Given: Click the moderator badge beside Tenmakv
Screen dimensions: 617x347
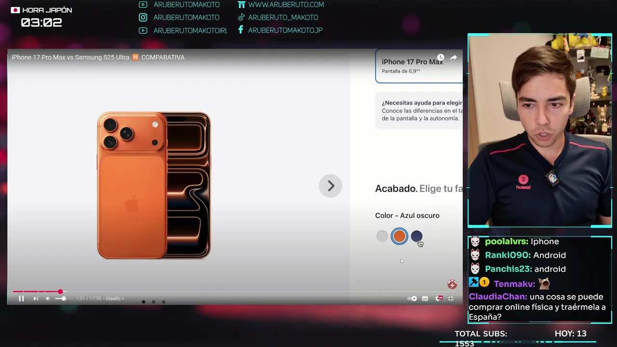Looking at the screenshot, I should coord(474,282).
